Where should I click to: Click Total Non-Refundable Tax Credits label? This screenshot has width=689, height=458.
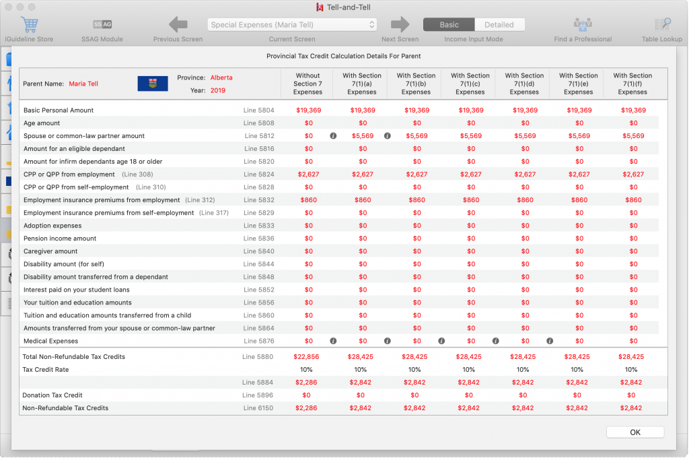[x=74, y=357]
